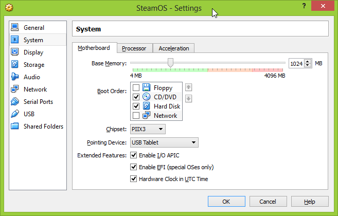Close the SteamOS Settings dialog
This screenshot has height=216, width=338.
(x=323, y=6)
